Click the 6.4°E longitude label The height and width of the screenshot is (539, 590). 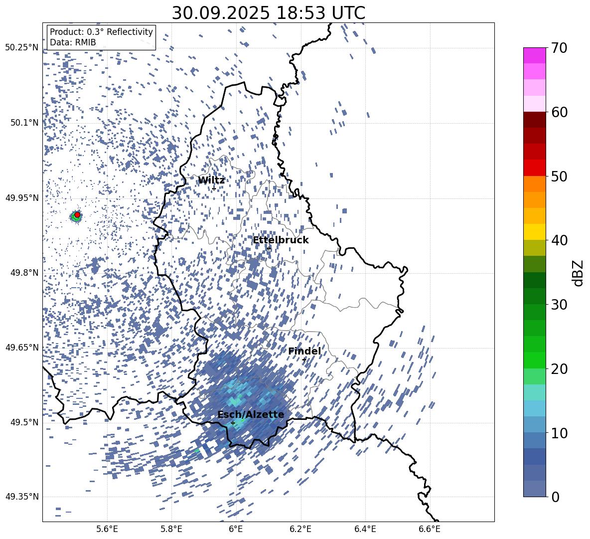click(365, 530)
